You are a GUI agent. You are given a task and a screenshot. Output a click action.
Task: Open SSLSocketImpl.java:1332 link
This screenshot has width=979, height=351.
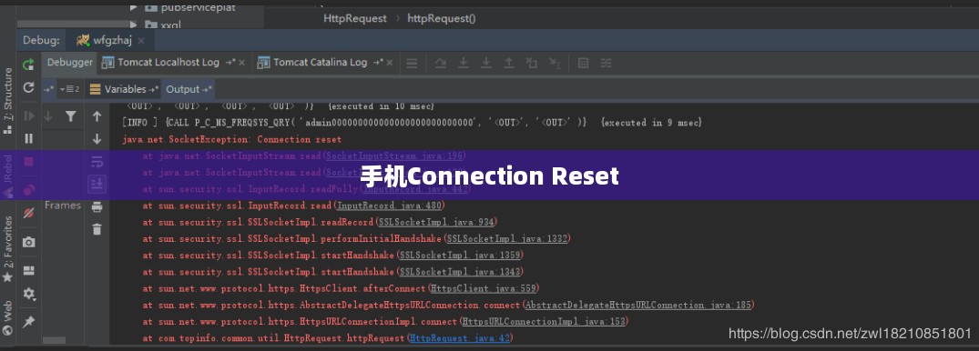[507, 239]
